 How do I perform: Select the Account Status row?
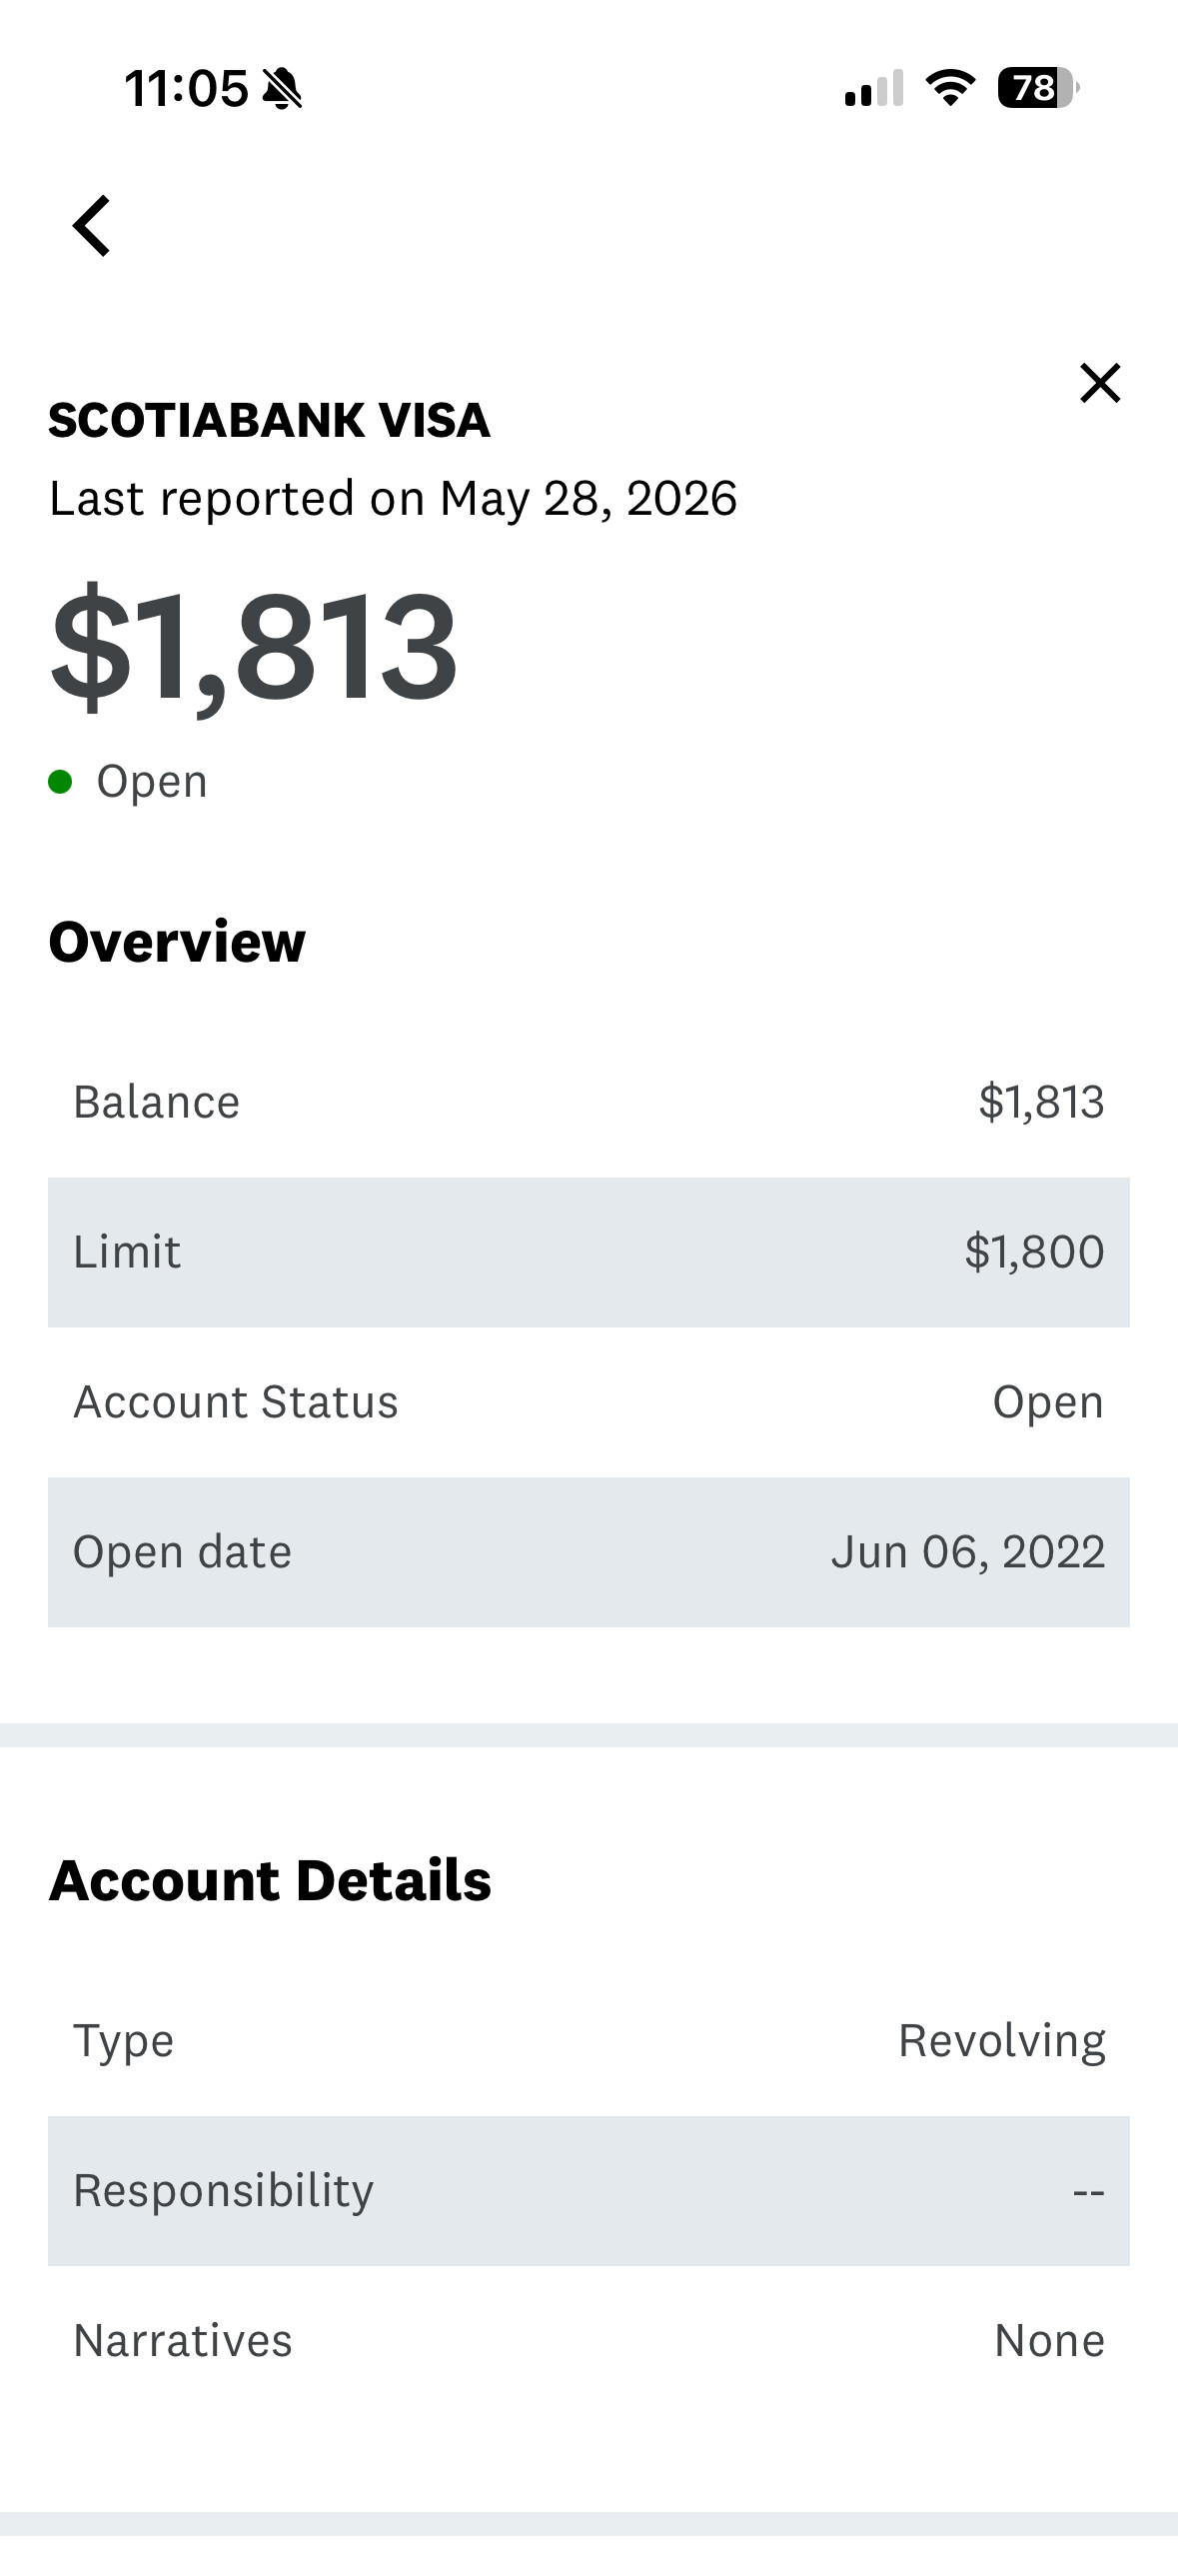point(589,1402)
